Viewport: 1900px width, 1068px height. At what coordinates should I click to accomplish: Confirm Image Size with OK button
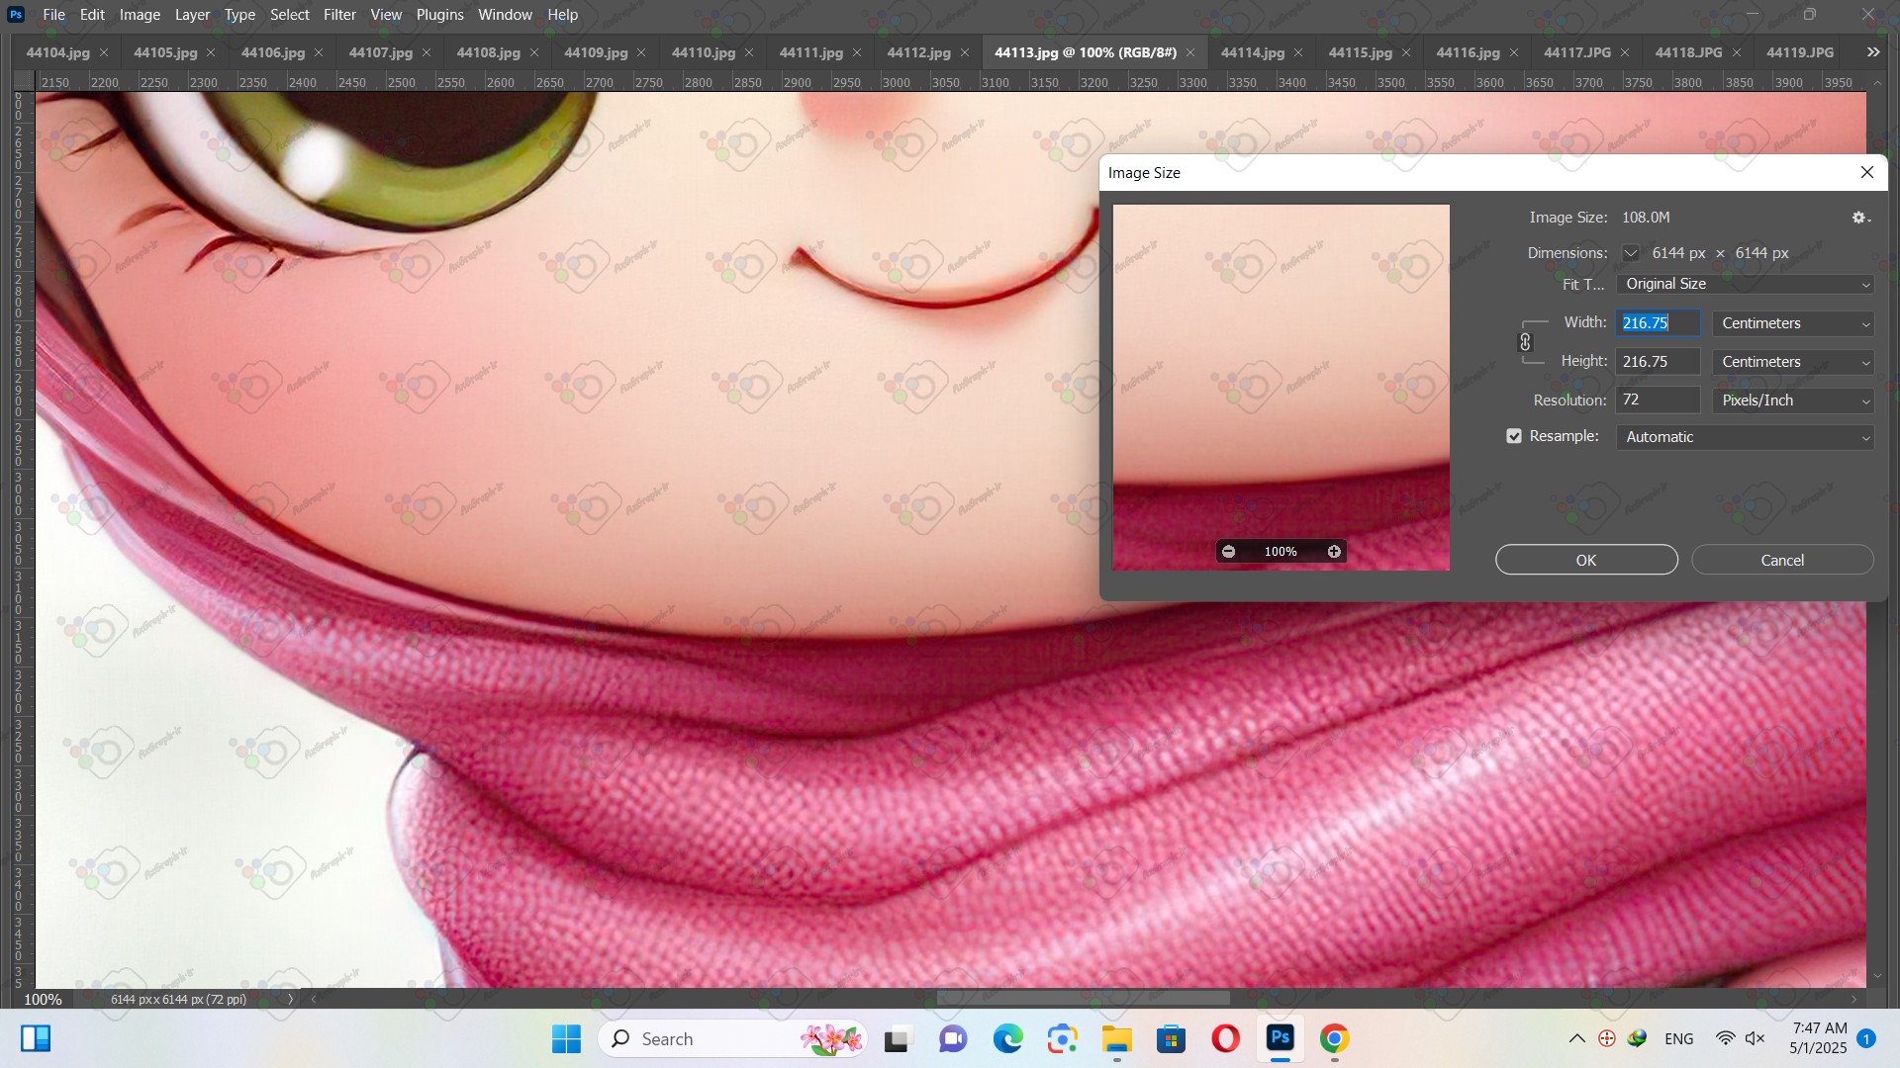point(1586,560)
